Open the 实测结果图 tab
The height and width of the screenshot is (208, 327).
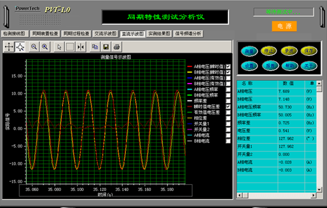(x=159, y=34)
